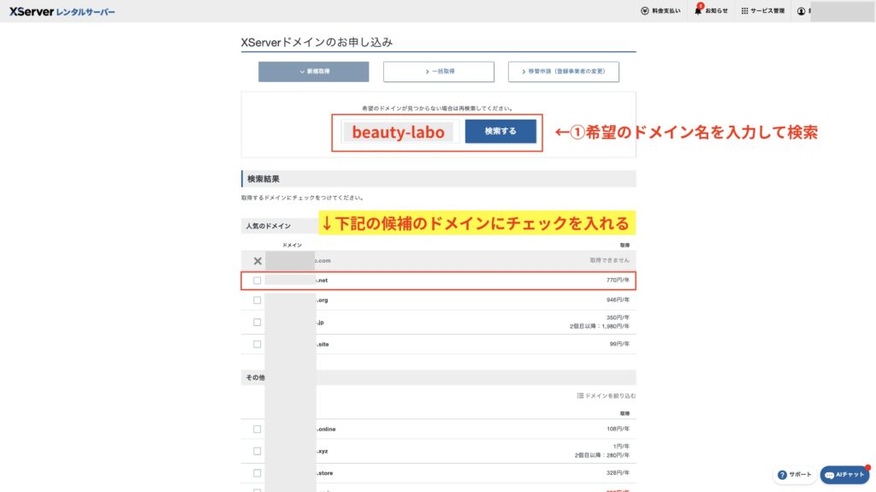Launch the AIチャット chat bubble

pyautogui.click(x=830, y=474)
